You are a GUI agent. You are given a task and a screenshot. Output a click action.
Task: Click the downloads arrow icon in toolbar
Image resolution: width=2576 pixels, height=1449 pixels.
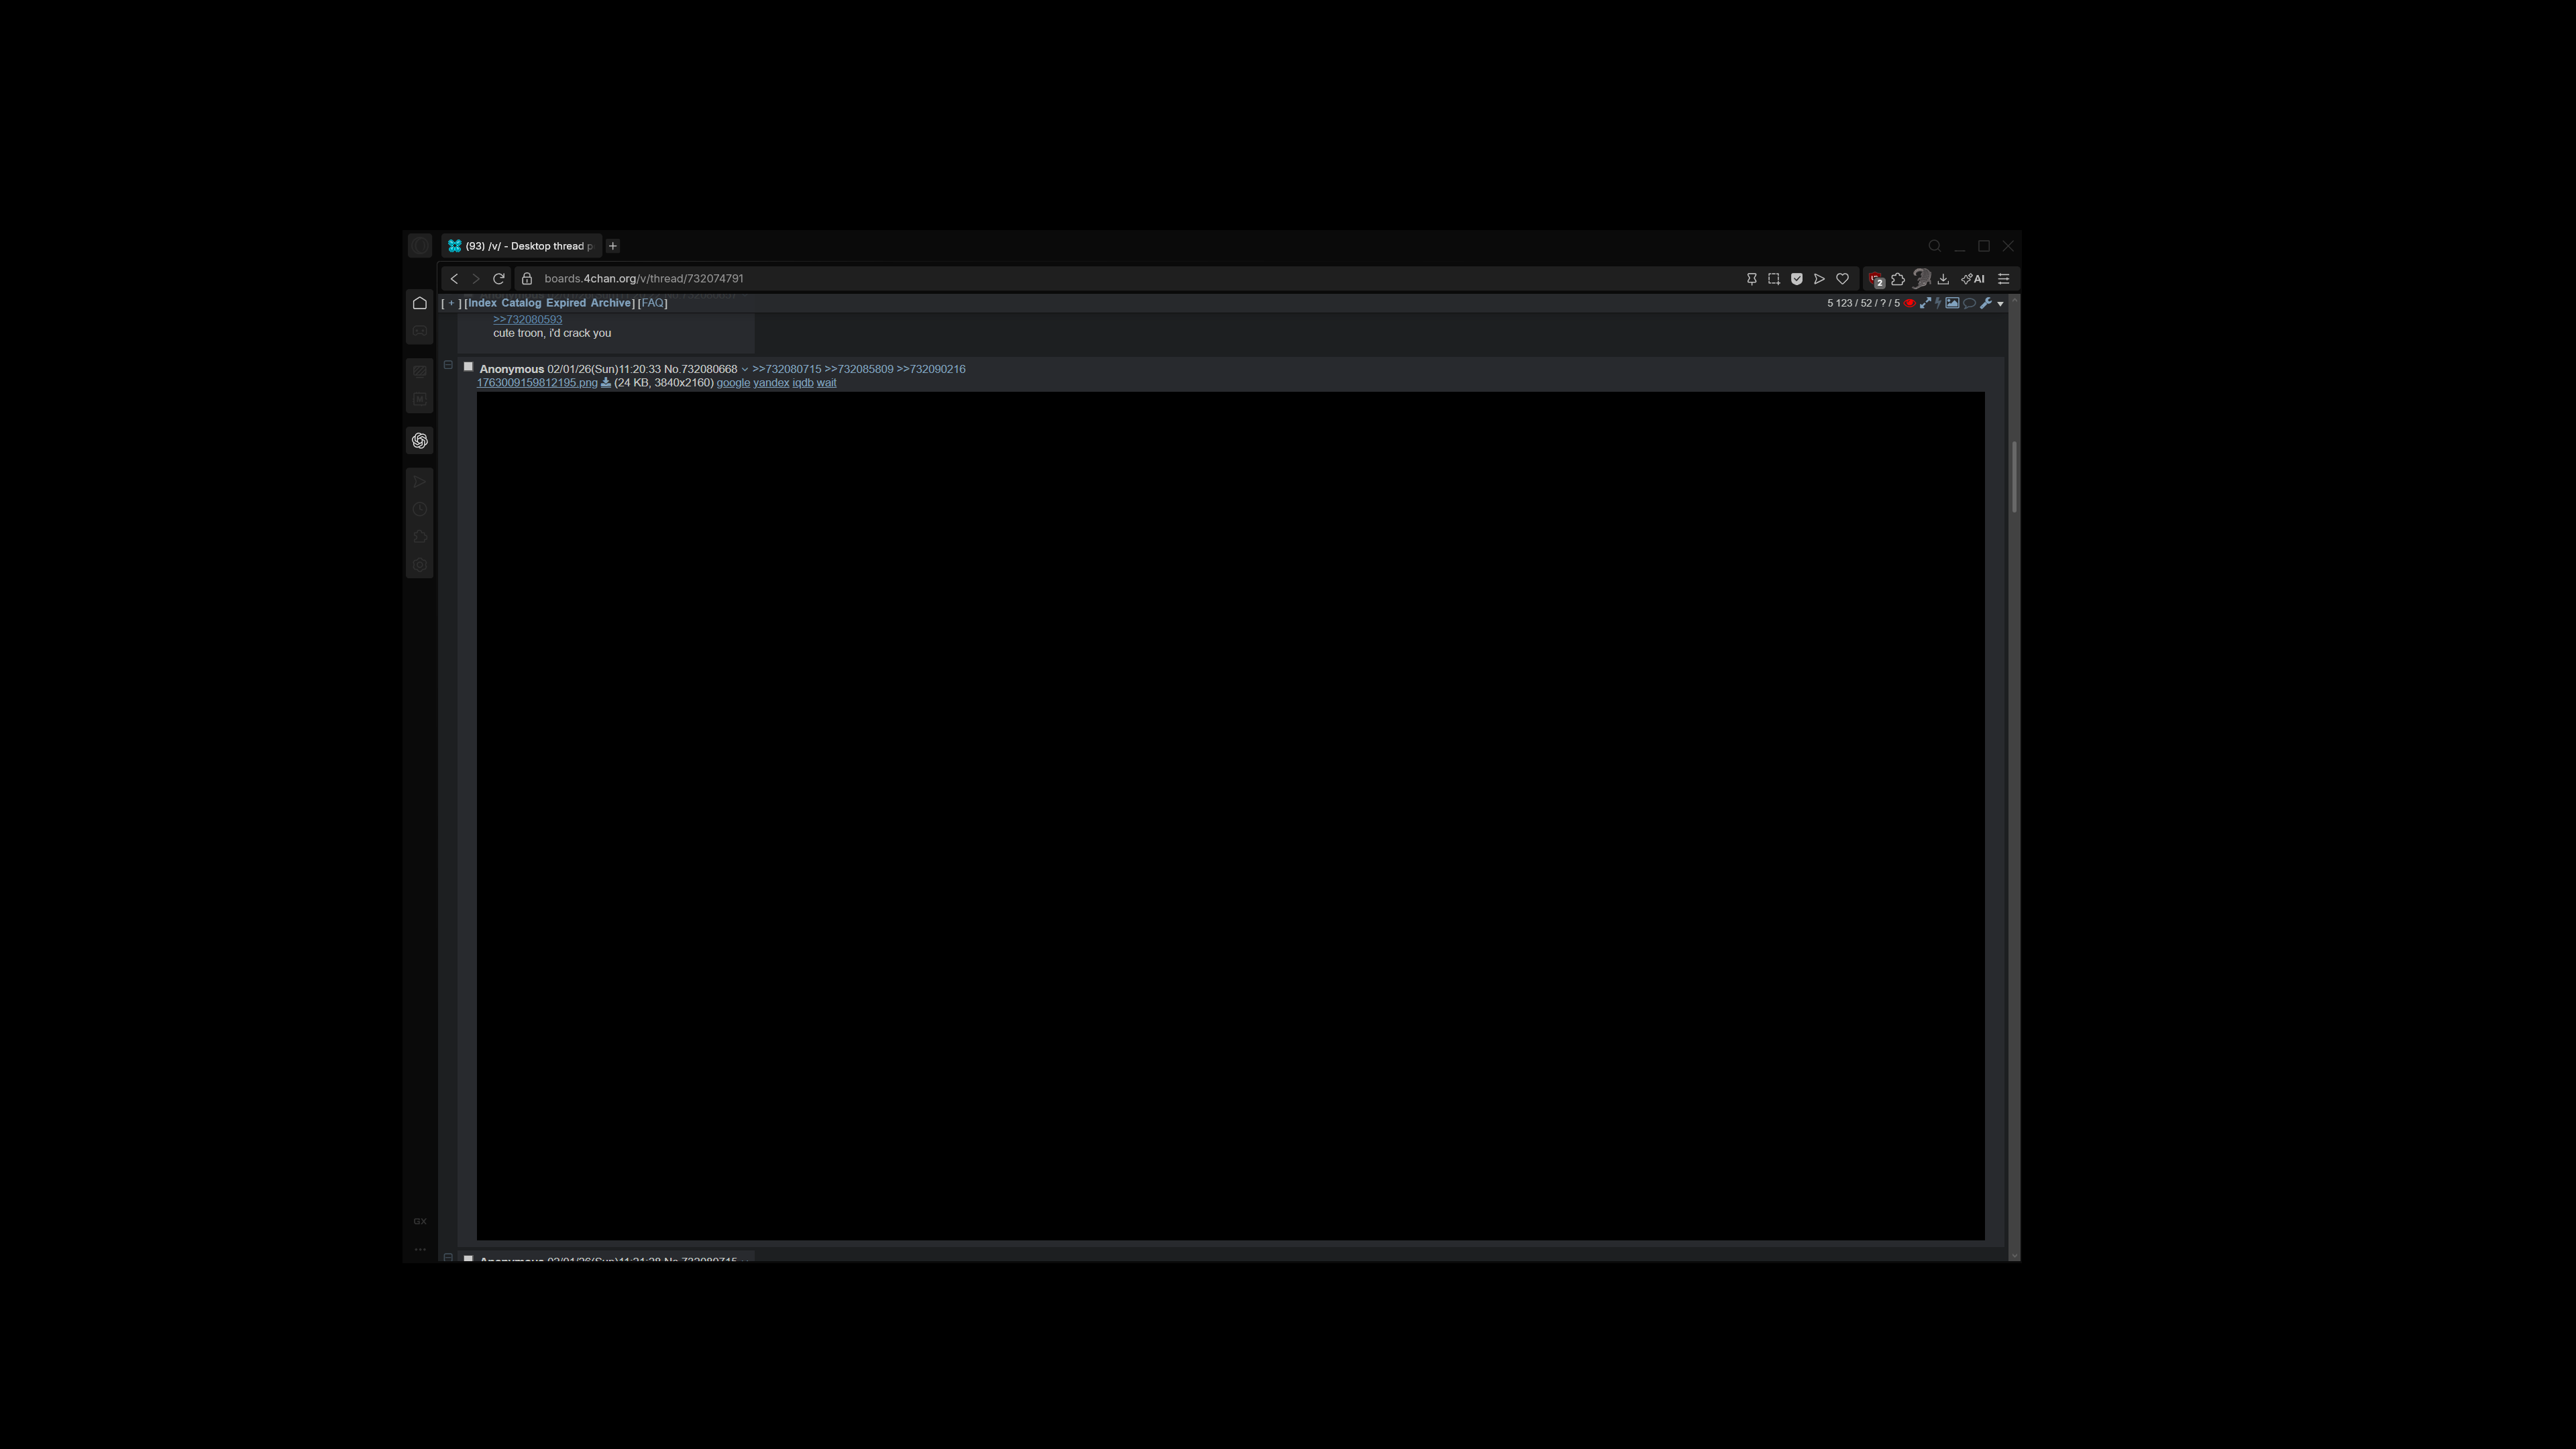[1943, 279]
